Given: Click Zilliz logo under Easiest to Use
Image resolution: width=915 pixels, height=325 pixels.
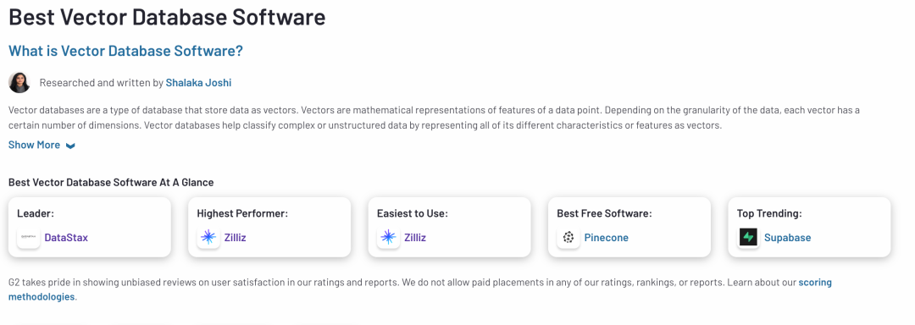Looking at the screenshot, I should point(388,238).
